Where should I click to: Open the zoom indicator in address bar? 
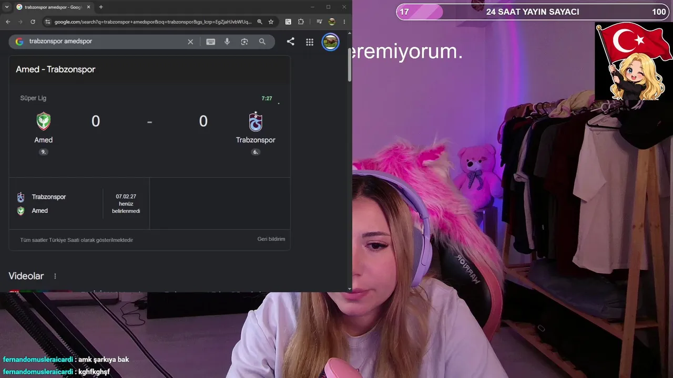[260, 22]
